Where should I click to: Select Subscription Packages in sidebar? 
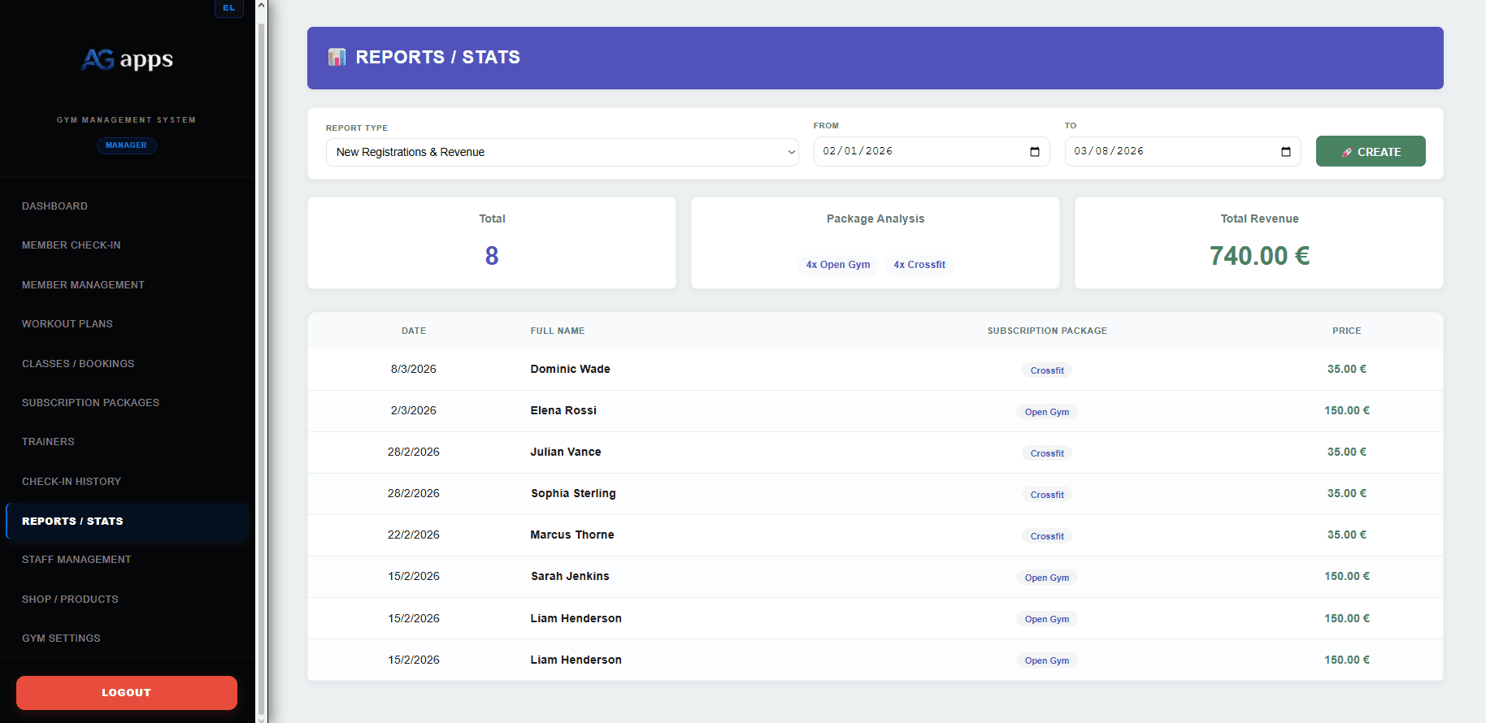[x=90, y=403]
